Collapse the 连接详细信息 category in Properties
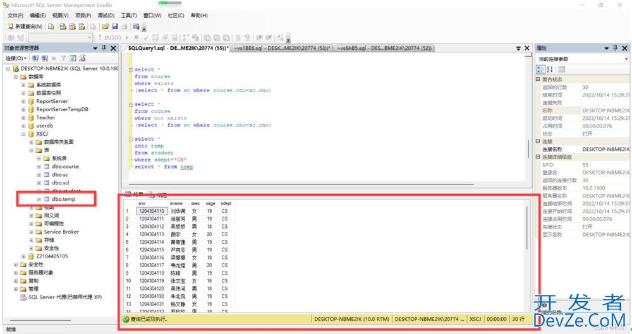The height and width of the screenshot is (334, 632). click(x=538, y=157)
